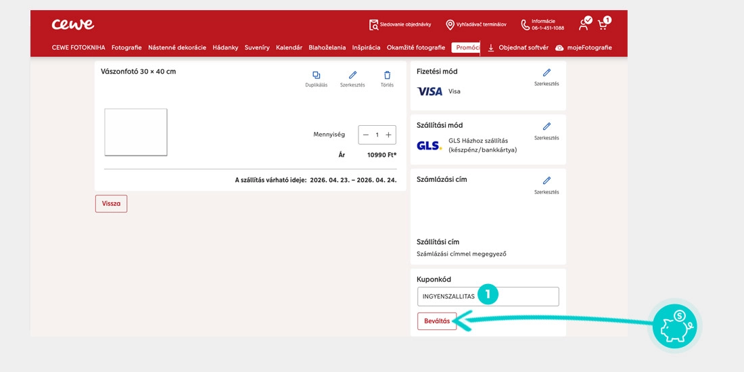Viewport: 744px width, 372px height.
Task: Click the GLS carrier logo
Action: pos(429,145)
